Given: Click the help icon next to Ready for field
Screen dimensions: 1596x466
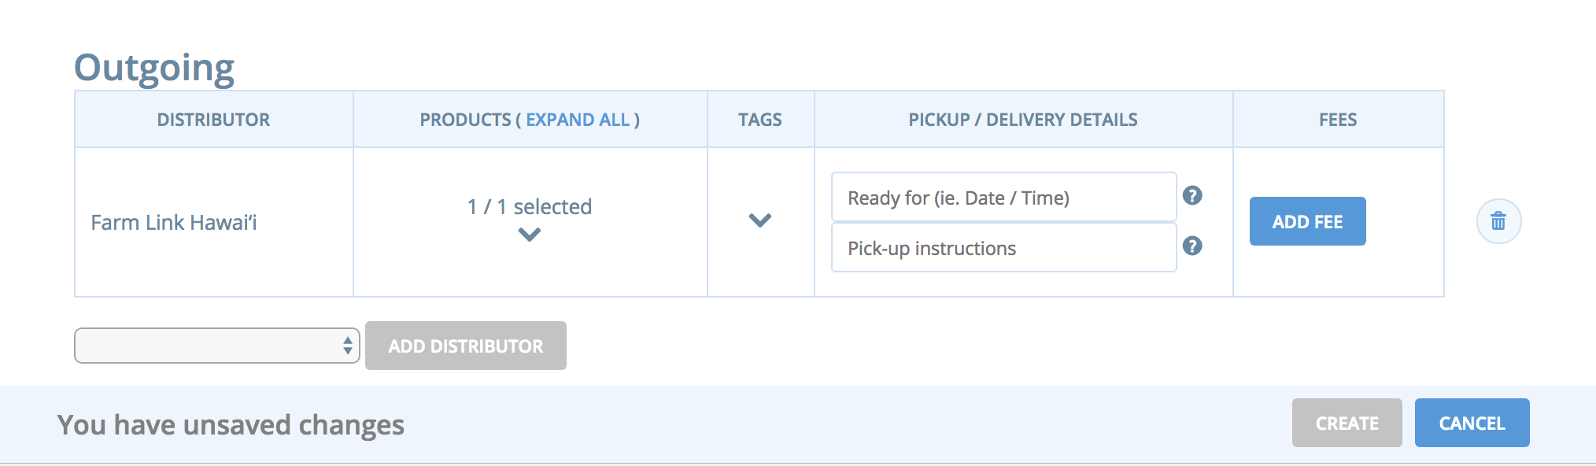Looking at the screenshot, I should [1193, 197].
